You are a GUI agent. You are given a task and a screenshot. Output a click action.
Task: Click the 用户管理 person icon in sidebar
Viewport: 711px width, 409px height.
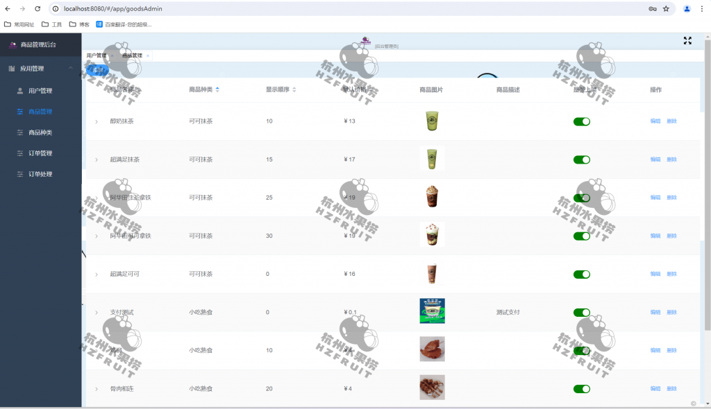[x=20, y=91]
